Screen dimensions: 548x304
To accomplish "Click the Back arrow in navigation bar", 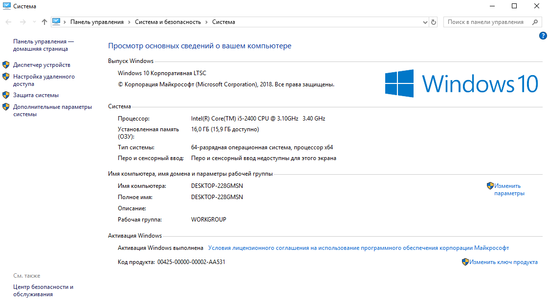I will [x=8, y=22].
